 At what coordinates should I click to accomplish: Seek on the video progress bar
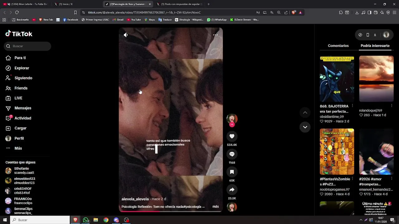pos(171,211)
